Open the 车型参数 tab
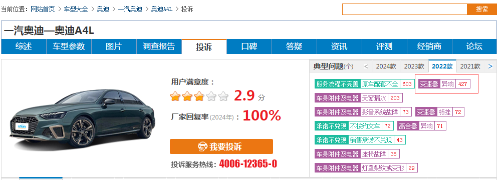 tap(69, 46)
